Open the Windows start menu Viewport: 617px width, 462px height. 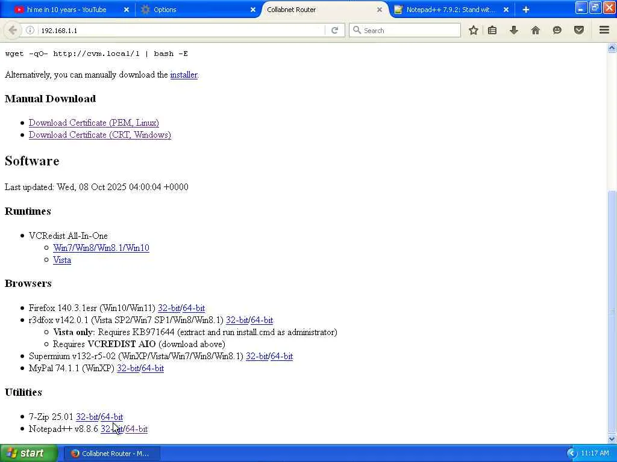tap(28, 454)
